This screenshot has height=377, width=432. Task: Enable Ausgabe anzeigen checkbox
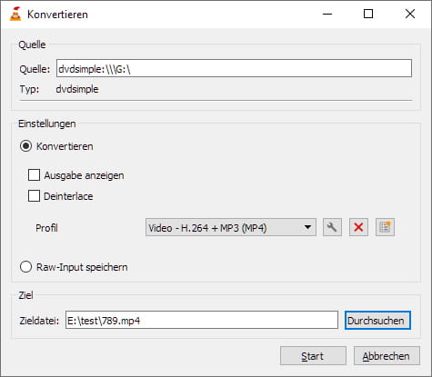(34, 175)
